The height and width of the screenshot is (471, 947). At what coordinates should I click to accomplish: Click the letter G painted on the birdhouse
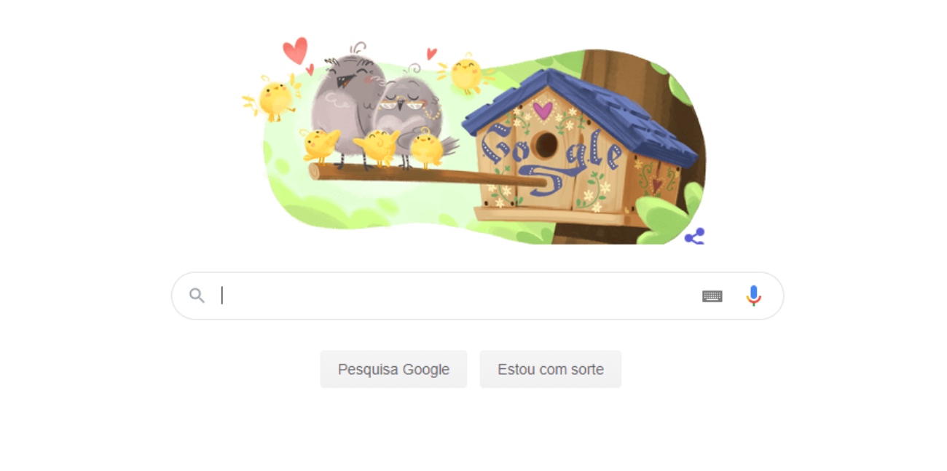[498, 143]
